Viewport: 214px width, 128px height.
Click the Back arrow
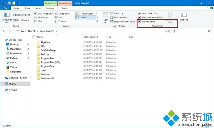(x=4, y=31)
